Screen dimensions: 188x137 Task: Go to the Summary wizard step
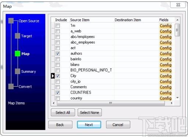[29, 72]
